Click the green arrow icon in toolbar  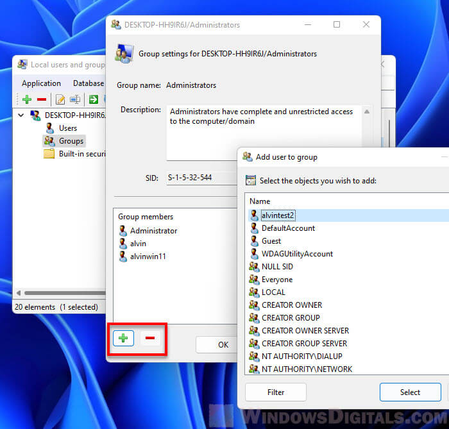click(x=94, y=99)
